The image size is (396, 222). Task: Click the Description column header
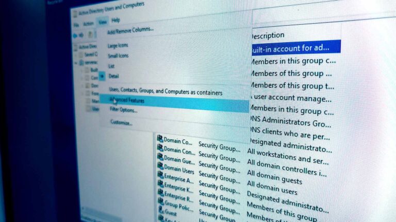tap(267, 35)
